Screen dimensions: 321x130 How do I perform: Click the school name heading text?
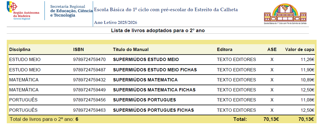[166, 10]
